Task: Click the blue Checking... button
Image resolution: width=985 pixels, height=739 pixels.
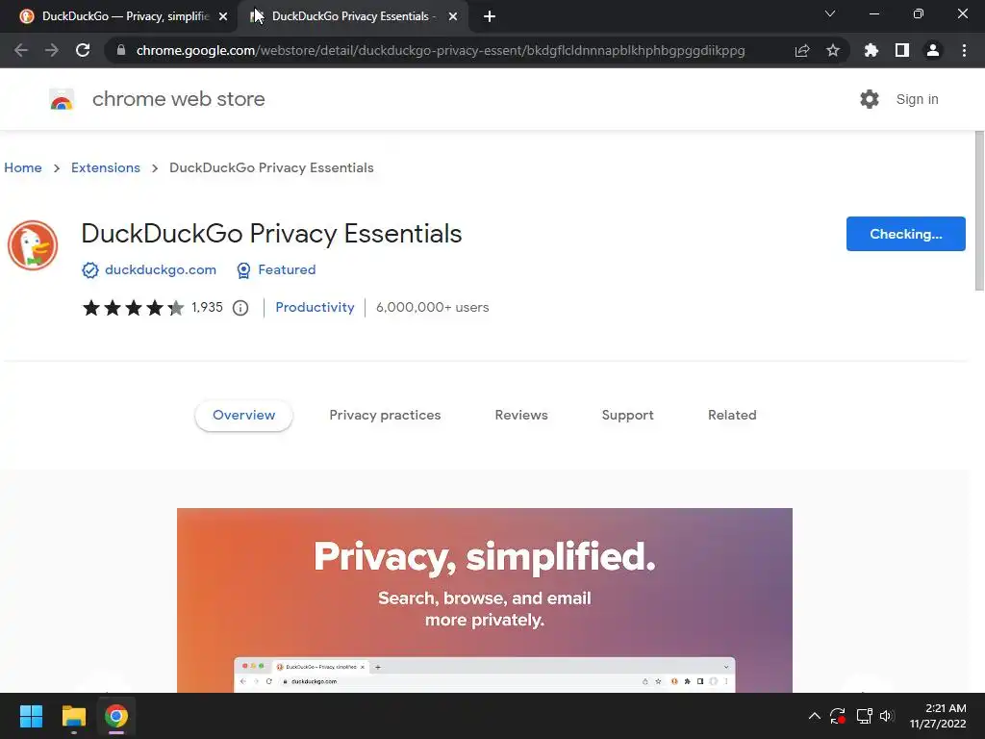Action: (x=905, y=234)
